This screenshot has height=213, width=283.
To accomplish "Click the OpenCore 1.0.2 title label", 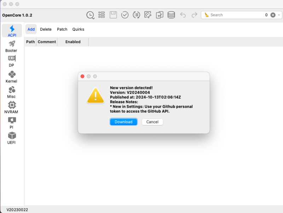I will tap(17, 15).
